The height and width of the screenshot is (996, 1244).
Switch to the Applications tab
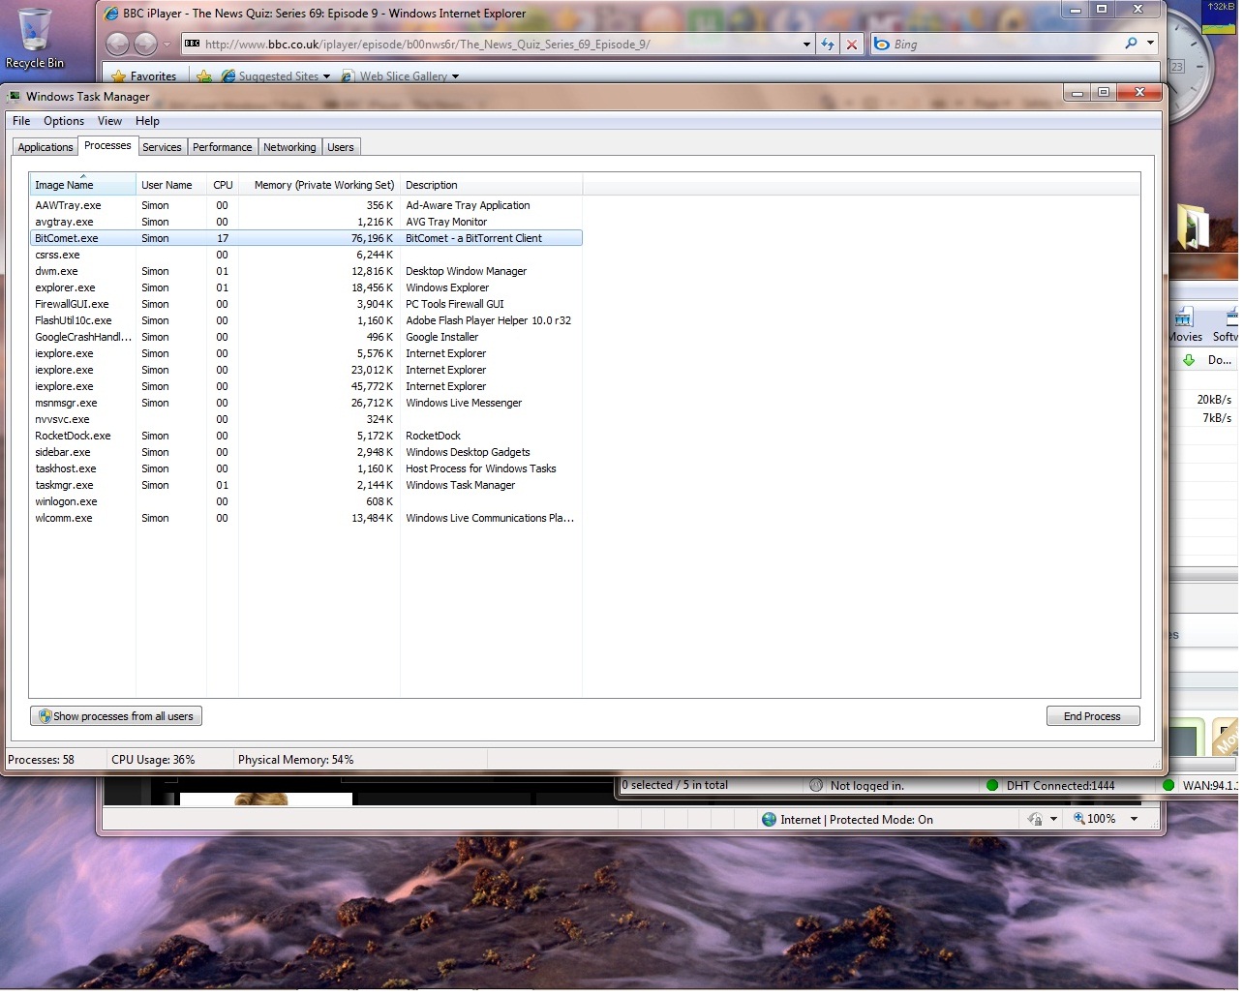point(46,147)
